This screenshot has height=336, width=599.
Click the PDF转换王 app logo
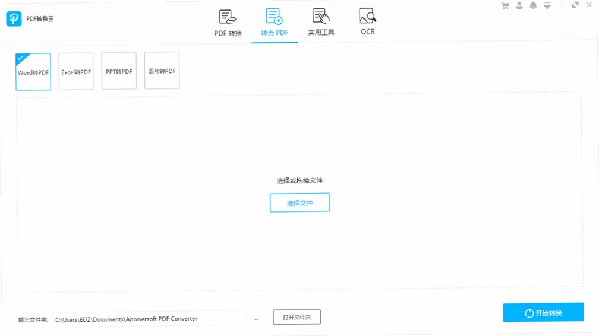14,18
